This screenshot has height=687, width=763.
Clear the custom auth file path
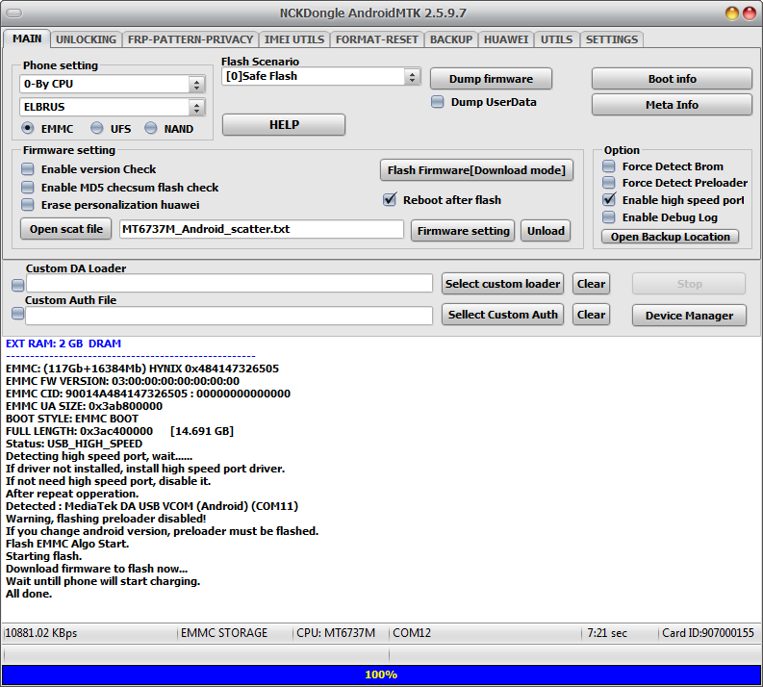click(591, 315)
